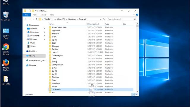The image size is (190, 107).
Task: Open Videos in the navigation pane
Action: [31, 46]
